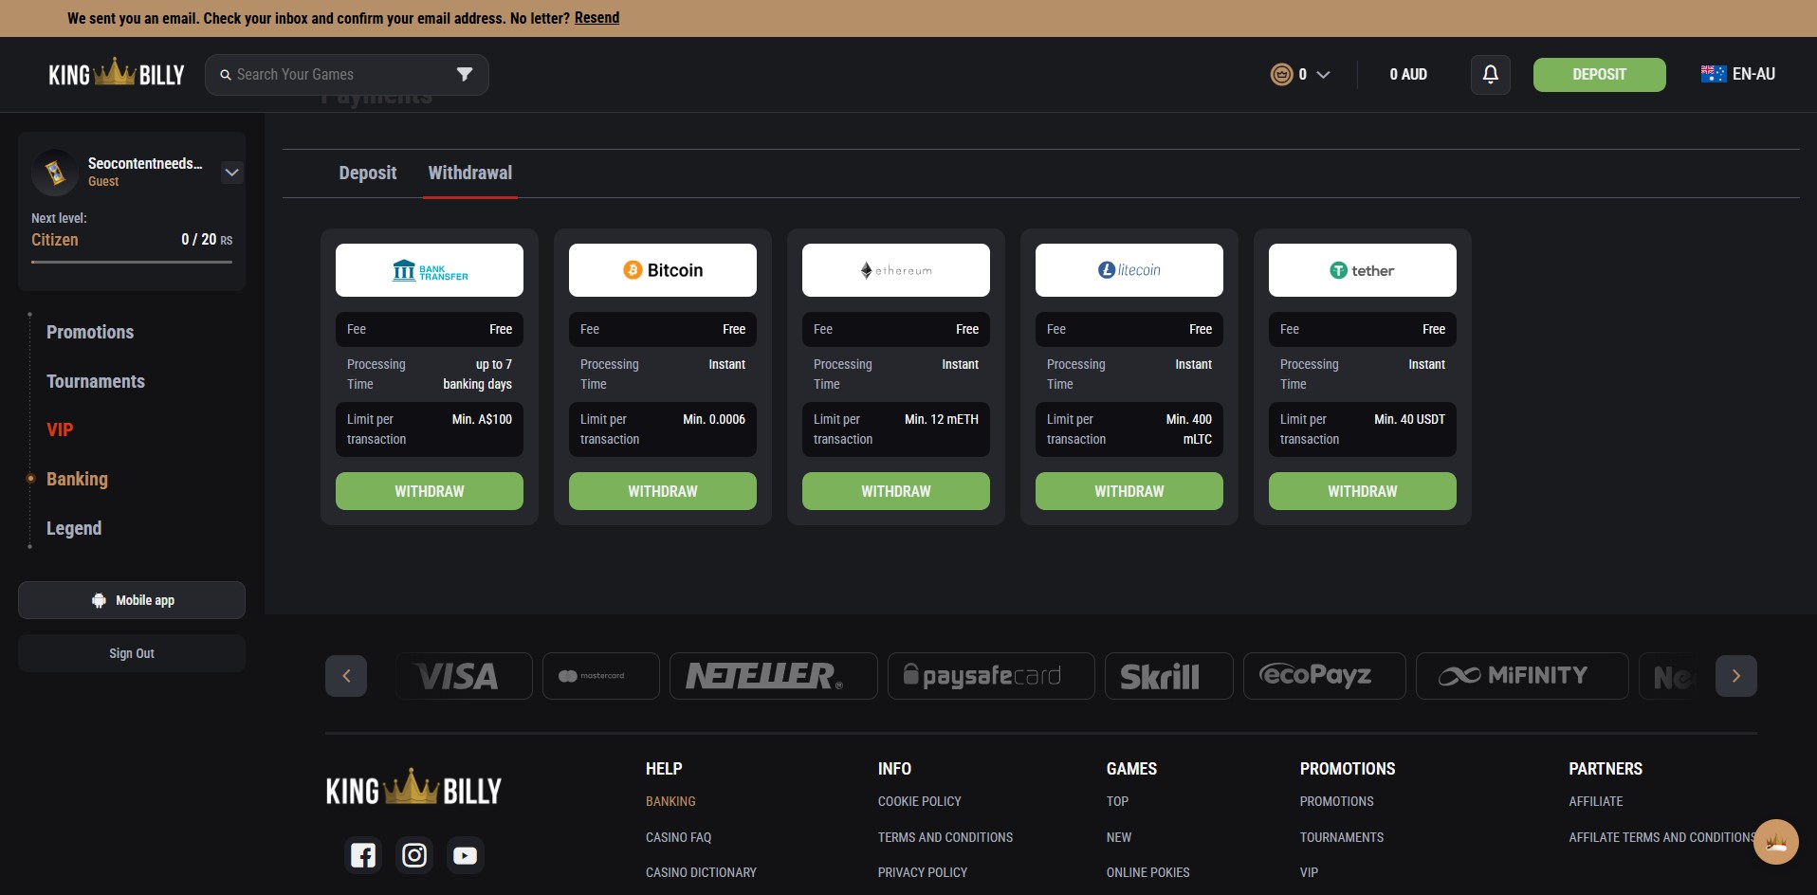Expand the user profile chevron
Viewport: 1817px width, 895px height.
pyautogui.click(x=232, y=173)
